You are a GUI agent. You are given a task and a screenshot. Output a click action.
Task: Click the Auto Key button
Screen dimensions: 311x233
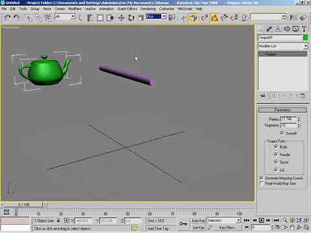(198, 221)
